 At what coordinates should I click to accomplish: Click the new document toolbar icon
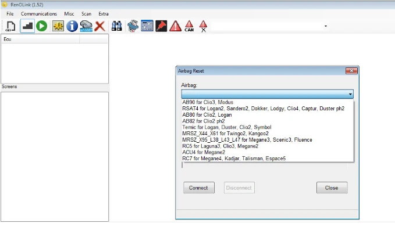point(10,26)
